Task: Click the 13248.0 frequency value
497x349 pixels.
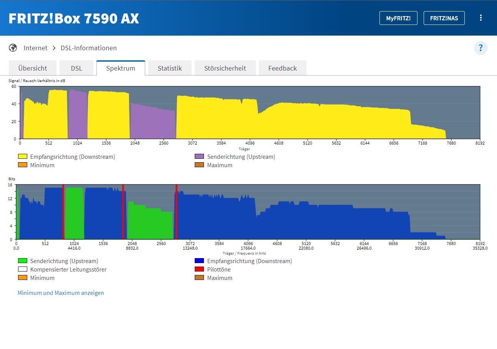Action: pos(190,248)
